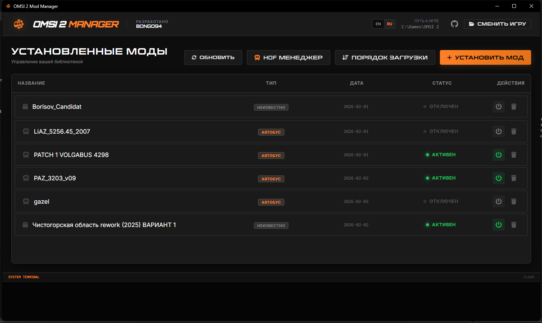Turn off PAZ_3203_v09 power toggle
Screen dimensions: 542x323
click(x=498, y=178)
